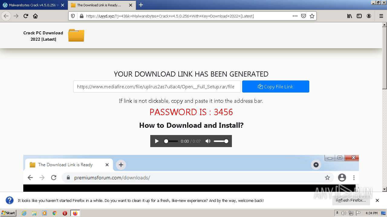
Task: Dismiss the Firefox refresh notification
Action: pyautogui.click(x=377, y=200)
